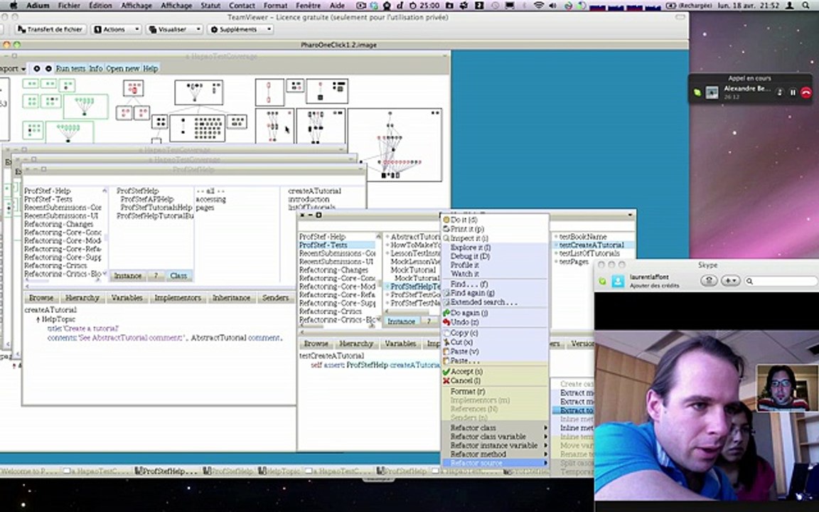Open the Fenêtre menu in menu bar
819x512 pixels.
308,5
